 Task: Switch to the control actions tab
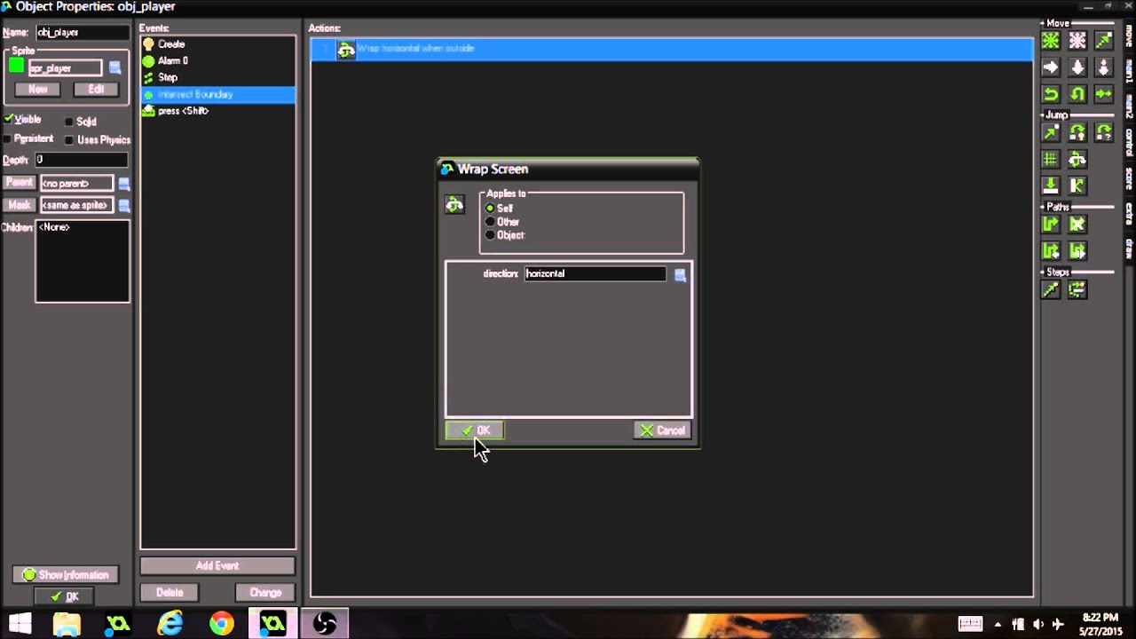pos(1129,143)
